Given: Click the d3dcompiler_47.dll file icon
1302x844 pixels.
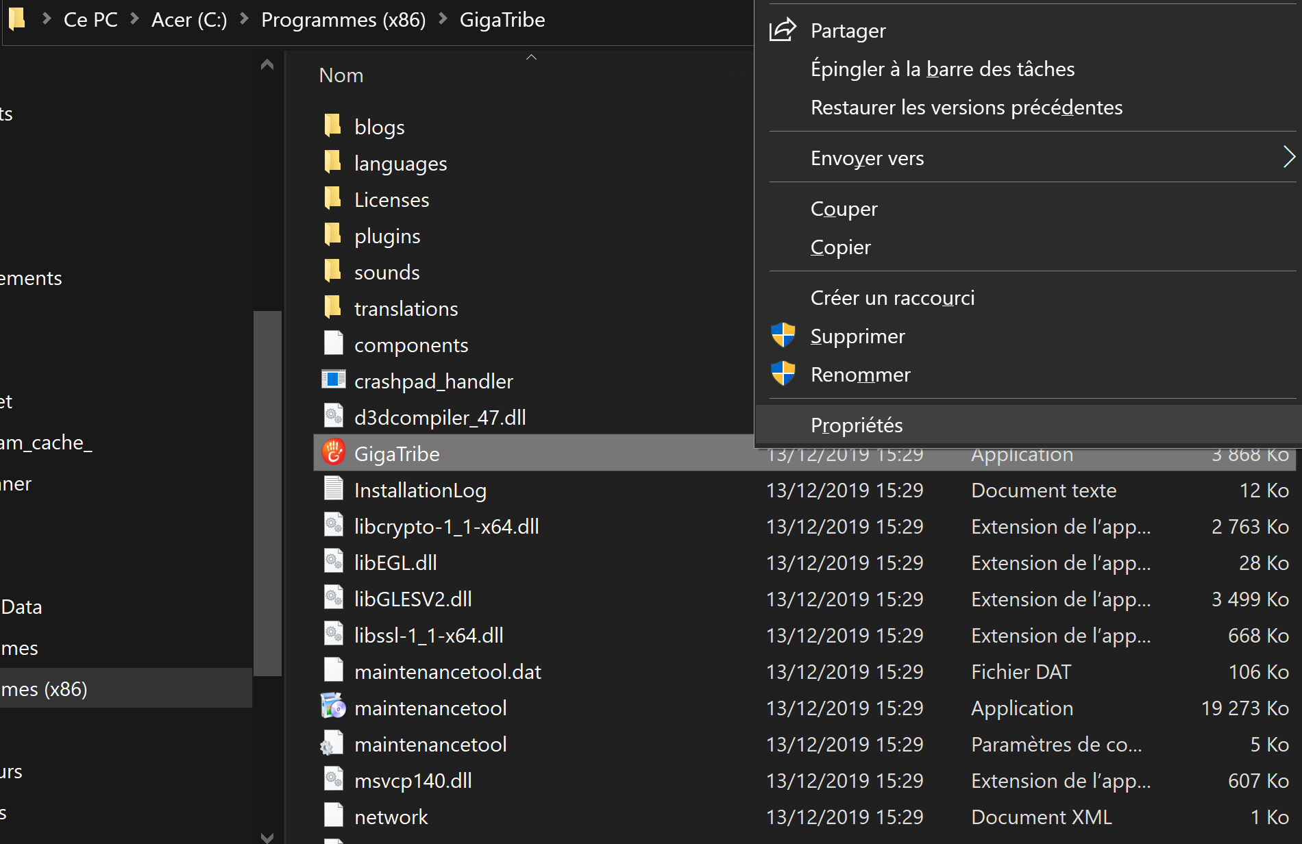Looking at the screenshot, I should click(334, 417).
